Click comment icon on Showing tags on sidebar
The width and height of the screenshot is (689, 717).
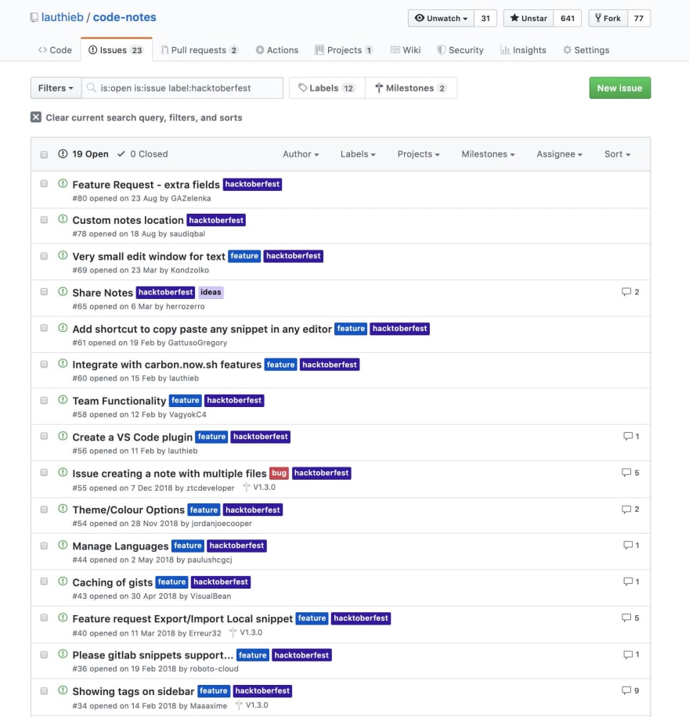[626, 690]
